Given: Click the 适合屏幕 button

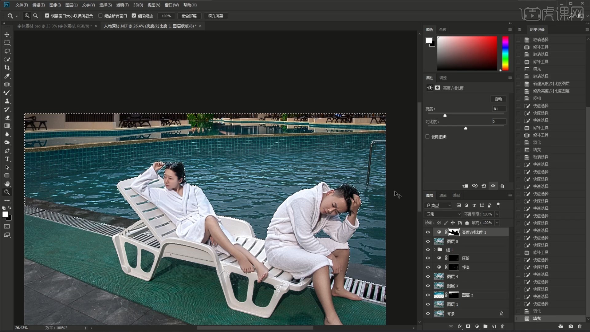Looking at the screenshot, I should click(x=189, y=16).
